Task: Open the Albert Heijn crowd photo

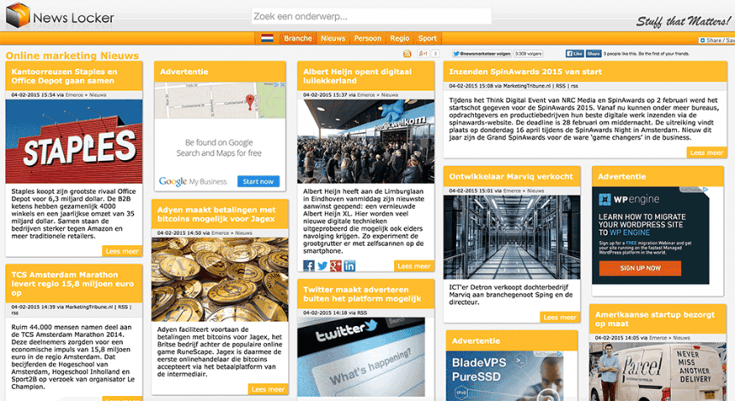Action: (x=366, y=140)
